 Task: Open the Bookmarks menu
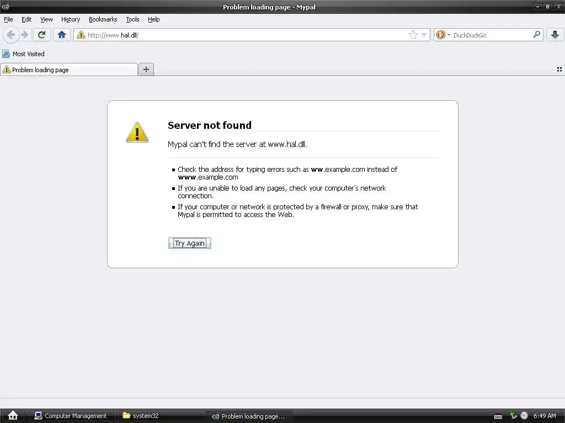click(103, 19)
